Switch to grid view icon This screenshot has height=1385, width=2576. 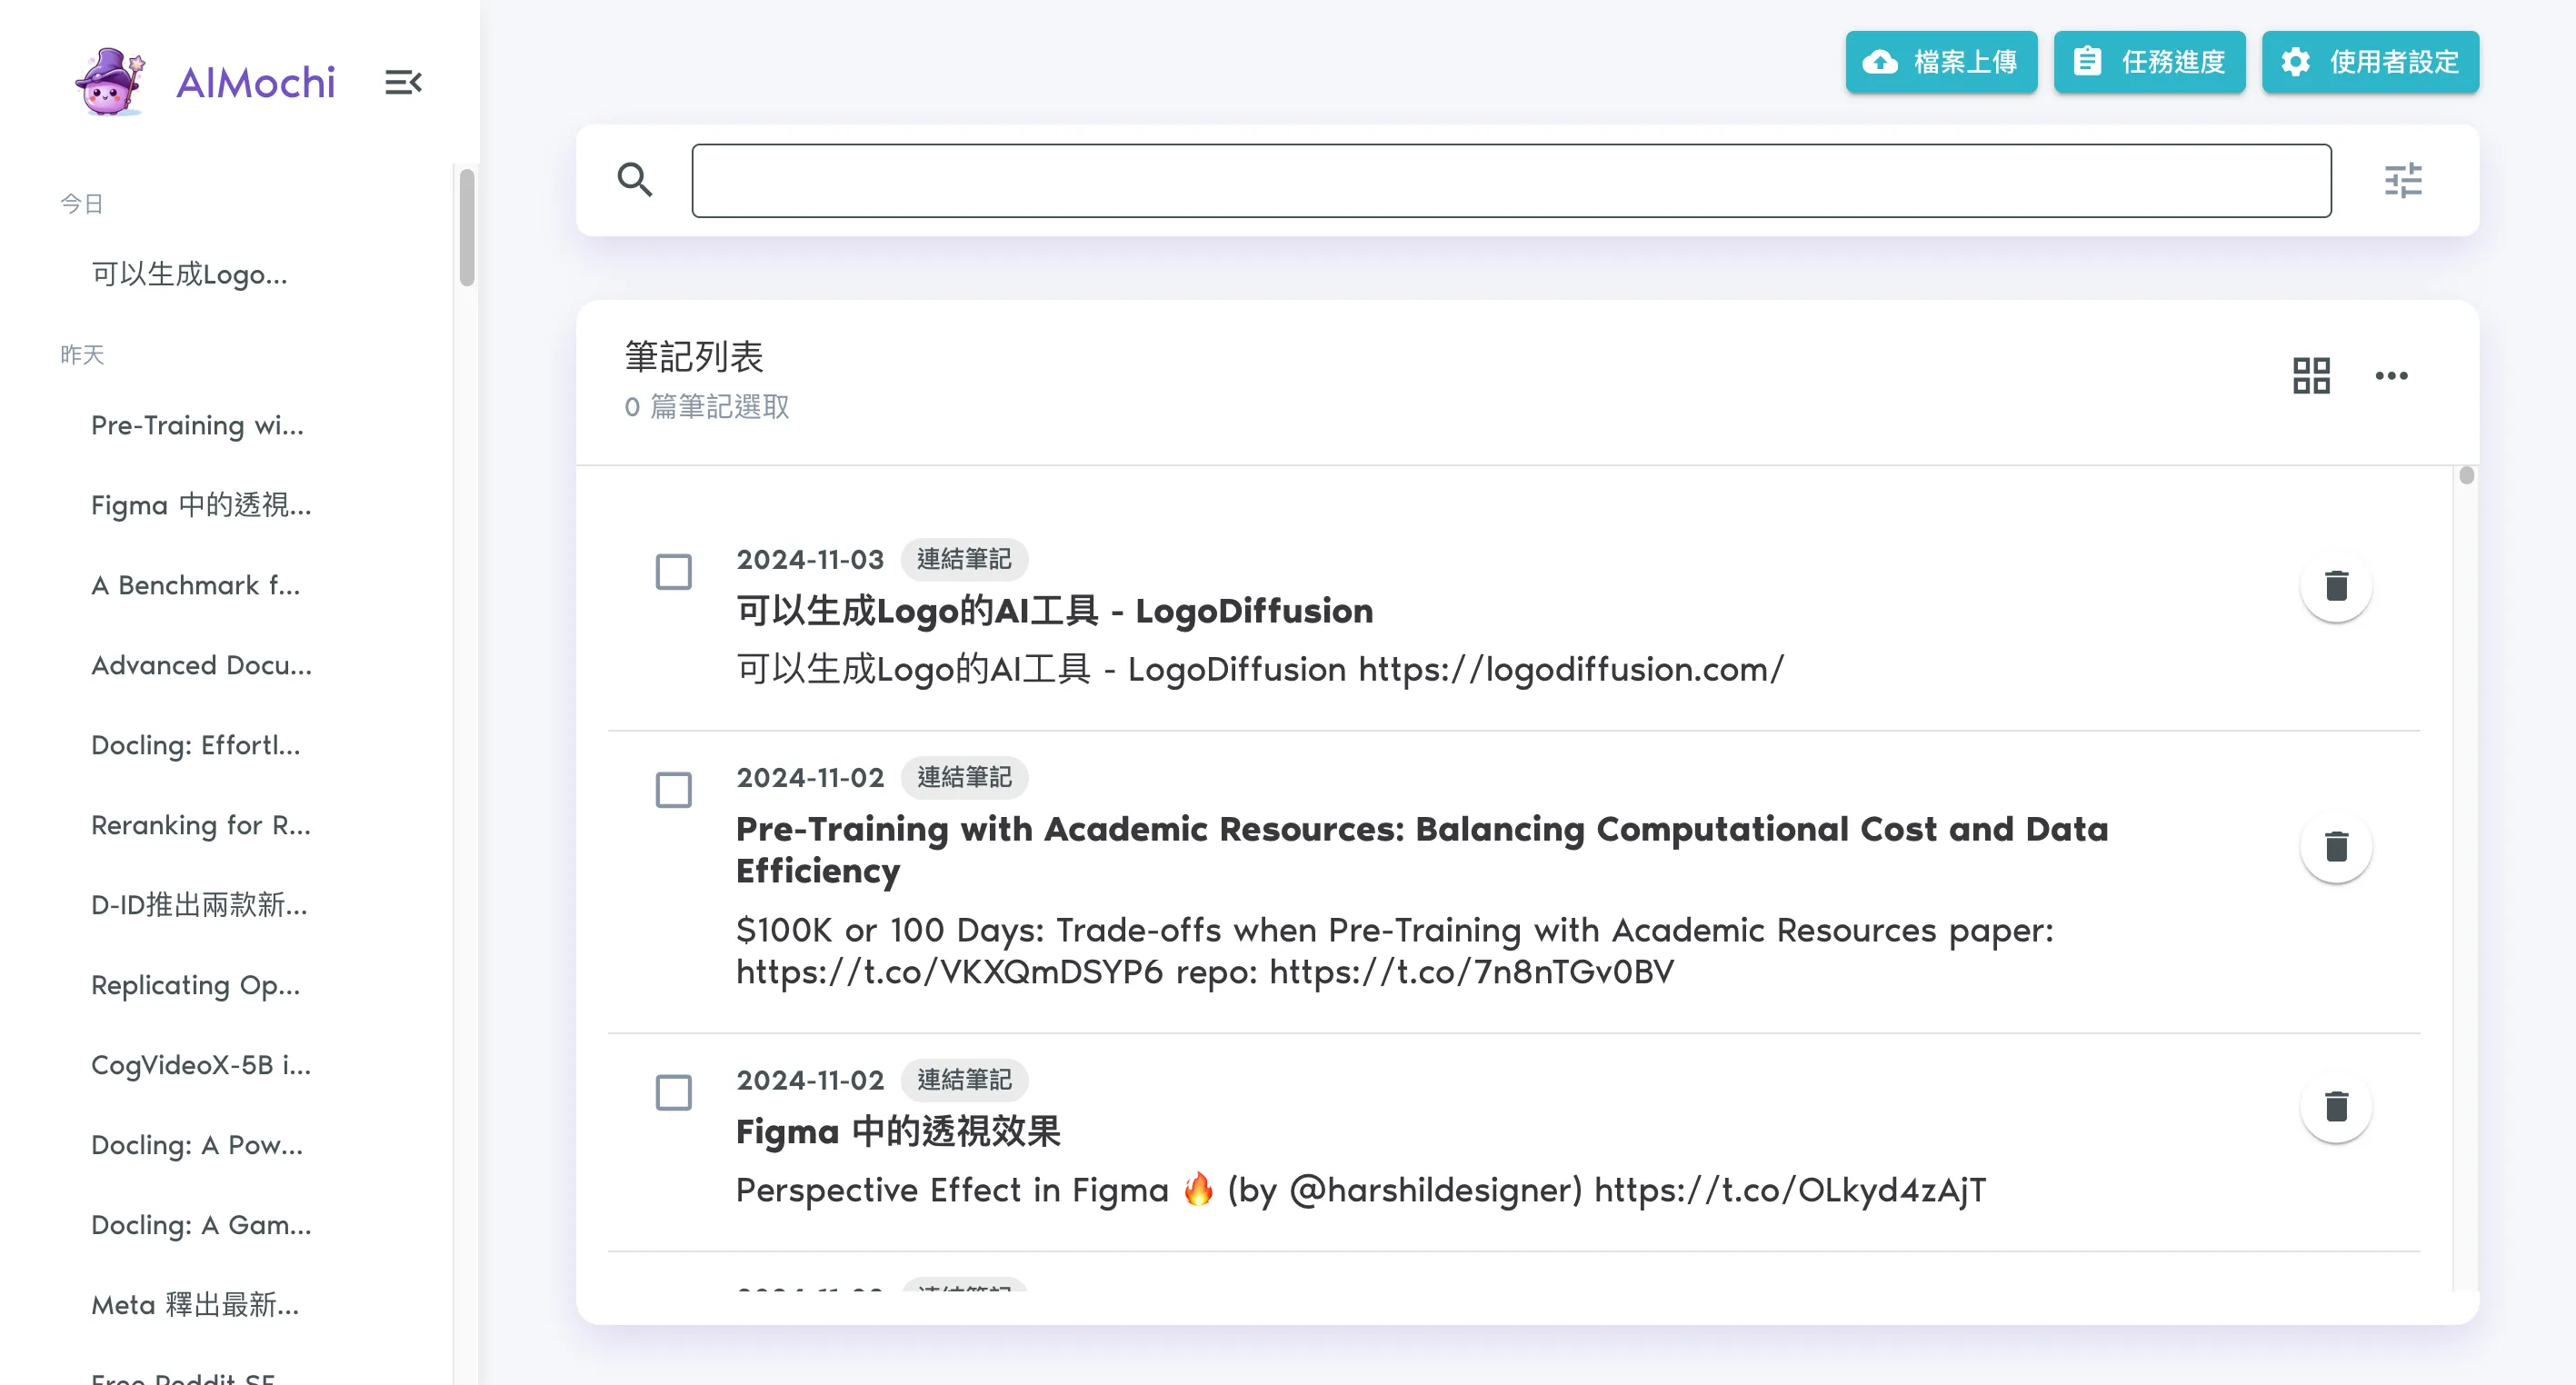(2311, 376)
